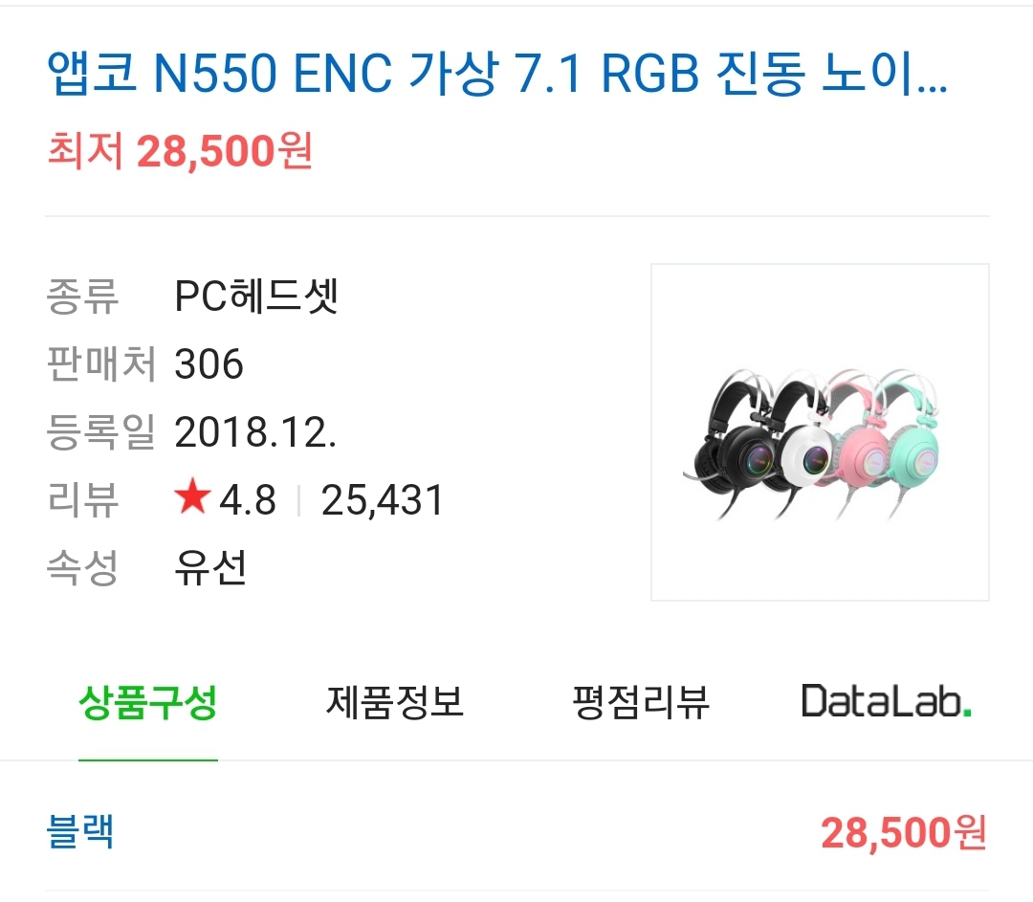Switch to the 평점리뷰 tab
Screen dimensions: 1033x902
click(x=642, y=701)
